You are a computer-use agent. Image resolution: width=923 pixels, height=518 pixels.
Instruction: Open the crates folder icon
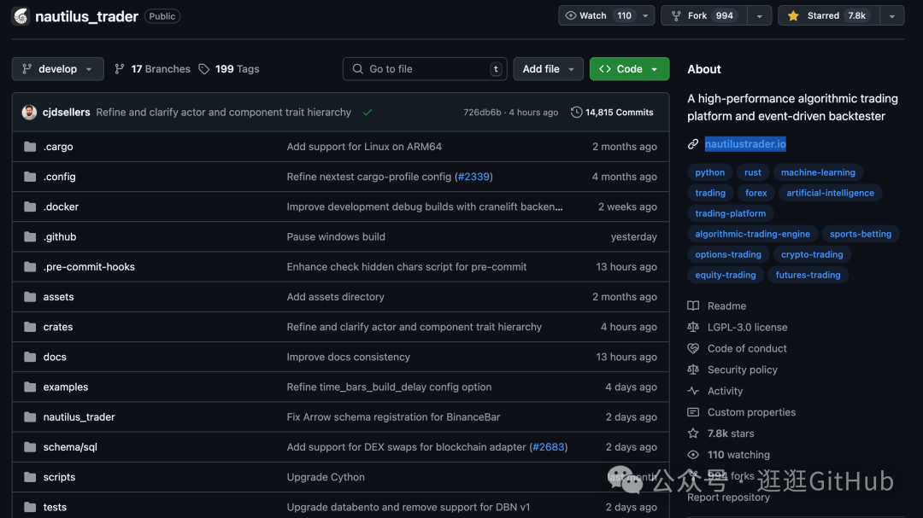(30, 326)
